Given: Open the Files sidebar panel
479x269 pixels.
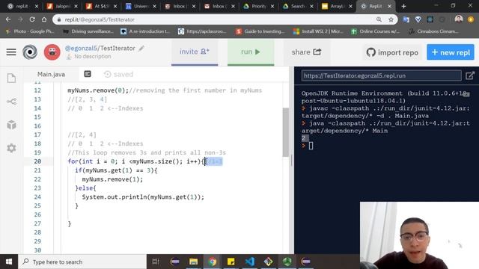Looking at the screenshot, I should click(12, 78).
